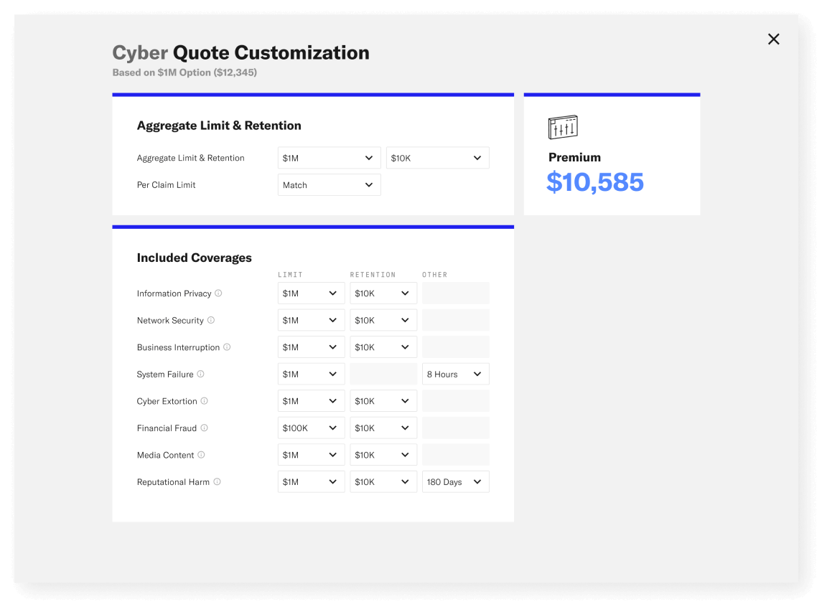Open the Aggregate Limit $1M dropdown

pyautogui.click(x=329, y=158)
